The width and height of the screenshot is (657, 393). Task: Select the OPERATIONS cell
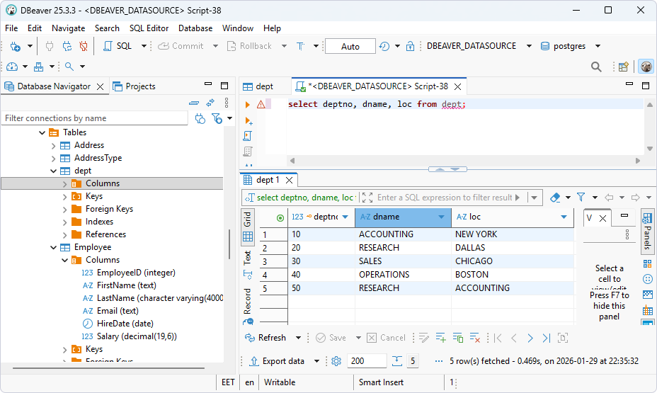[403, 275]
